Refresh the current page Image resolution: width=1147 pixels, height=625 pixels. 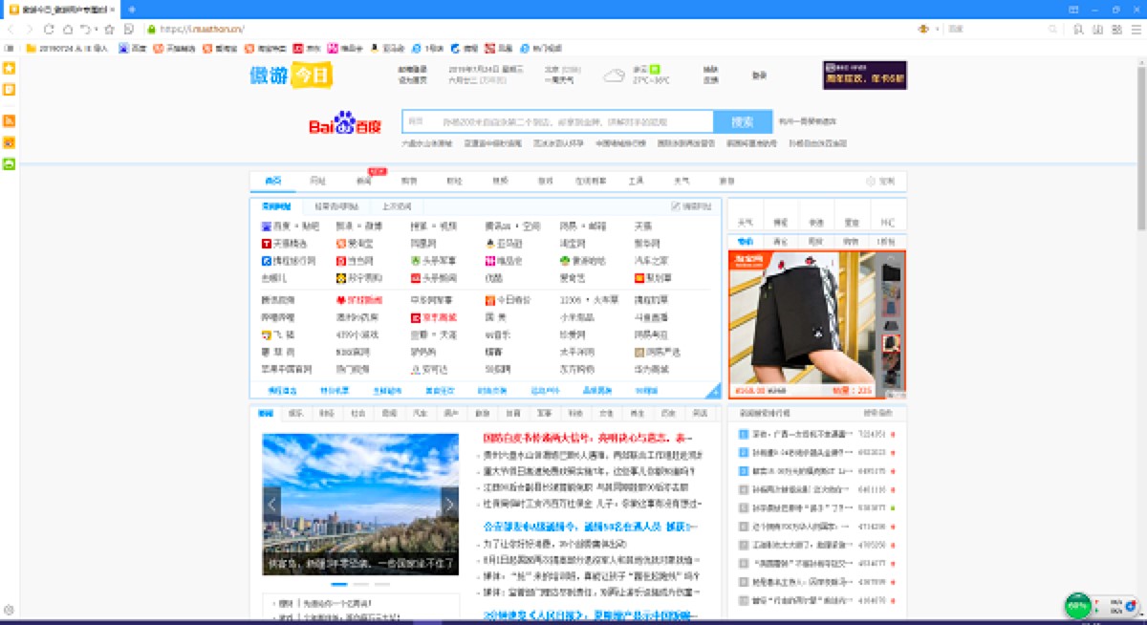(50, 29)
